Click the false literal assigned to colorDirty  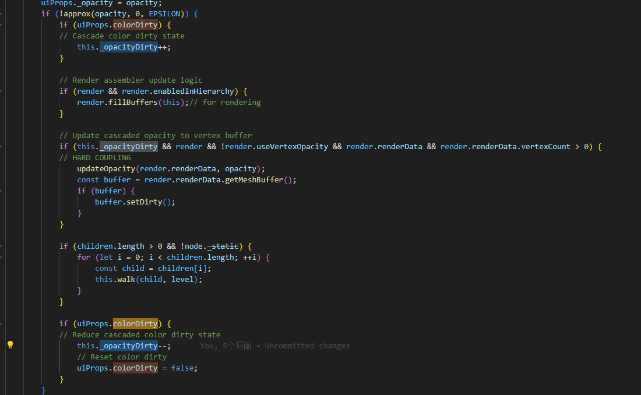point(182,368)
